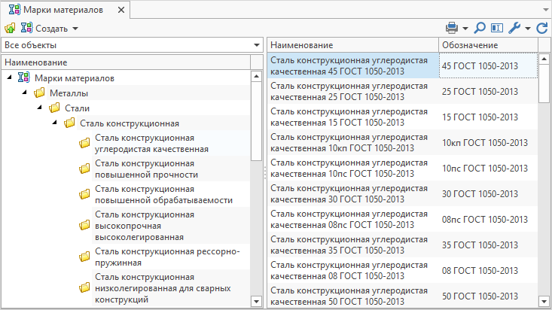This screenshot has height=310, width=552.
Task: Select row качественная 25 ГОСТ 1050-2013
Action: click(353, 91)
